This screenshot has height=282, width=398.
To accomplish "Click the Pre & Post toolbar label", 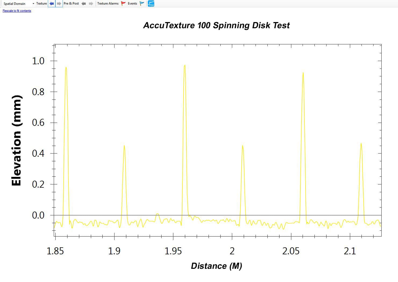I will pyautogui.click(x=71, y=3).
